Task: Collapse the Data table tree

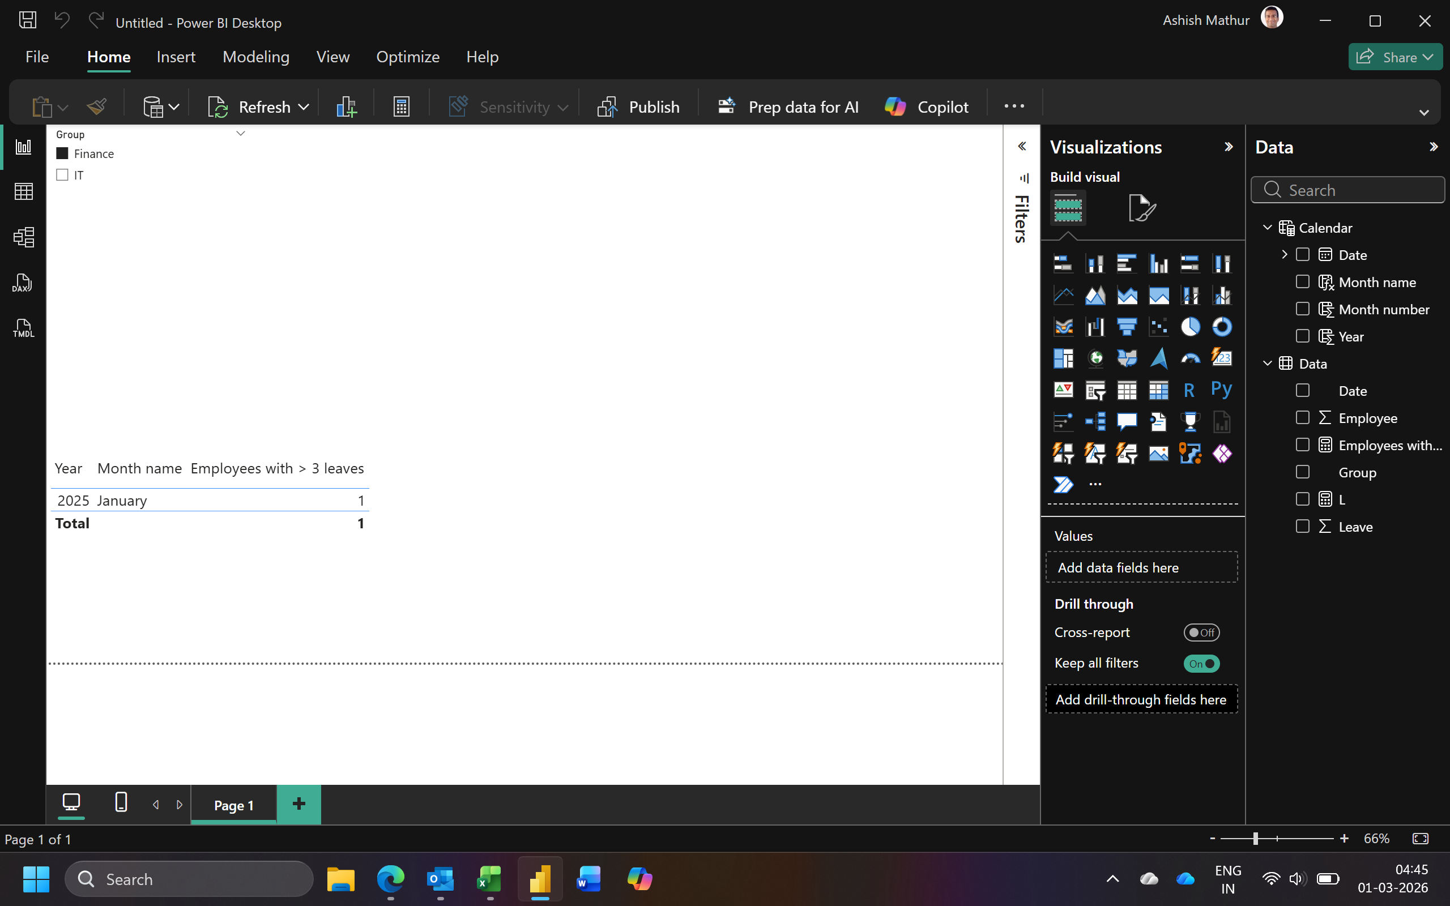Action: pyautogui.click(x=1267, y=364)
